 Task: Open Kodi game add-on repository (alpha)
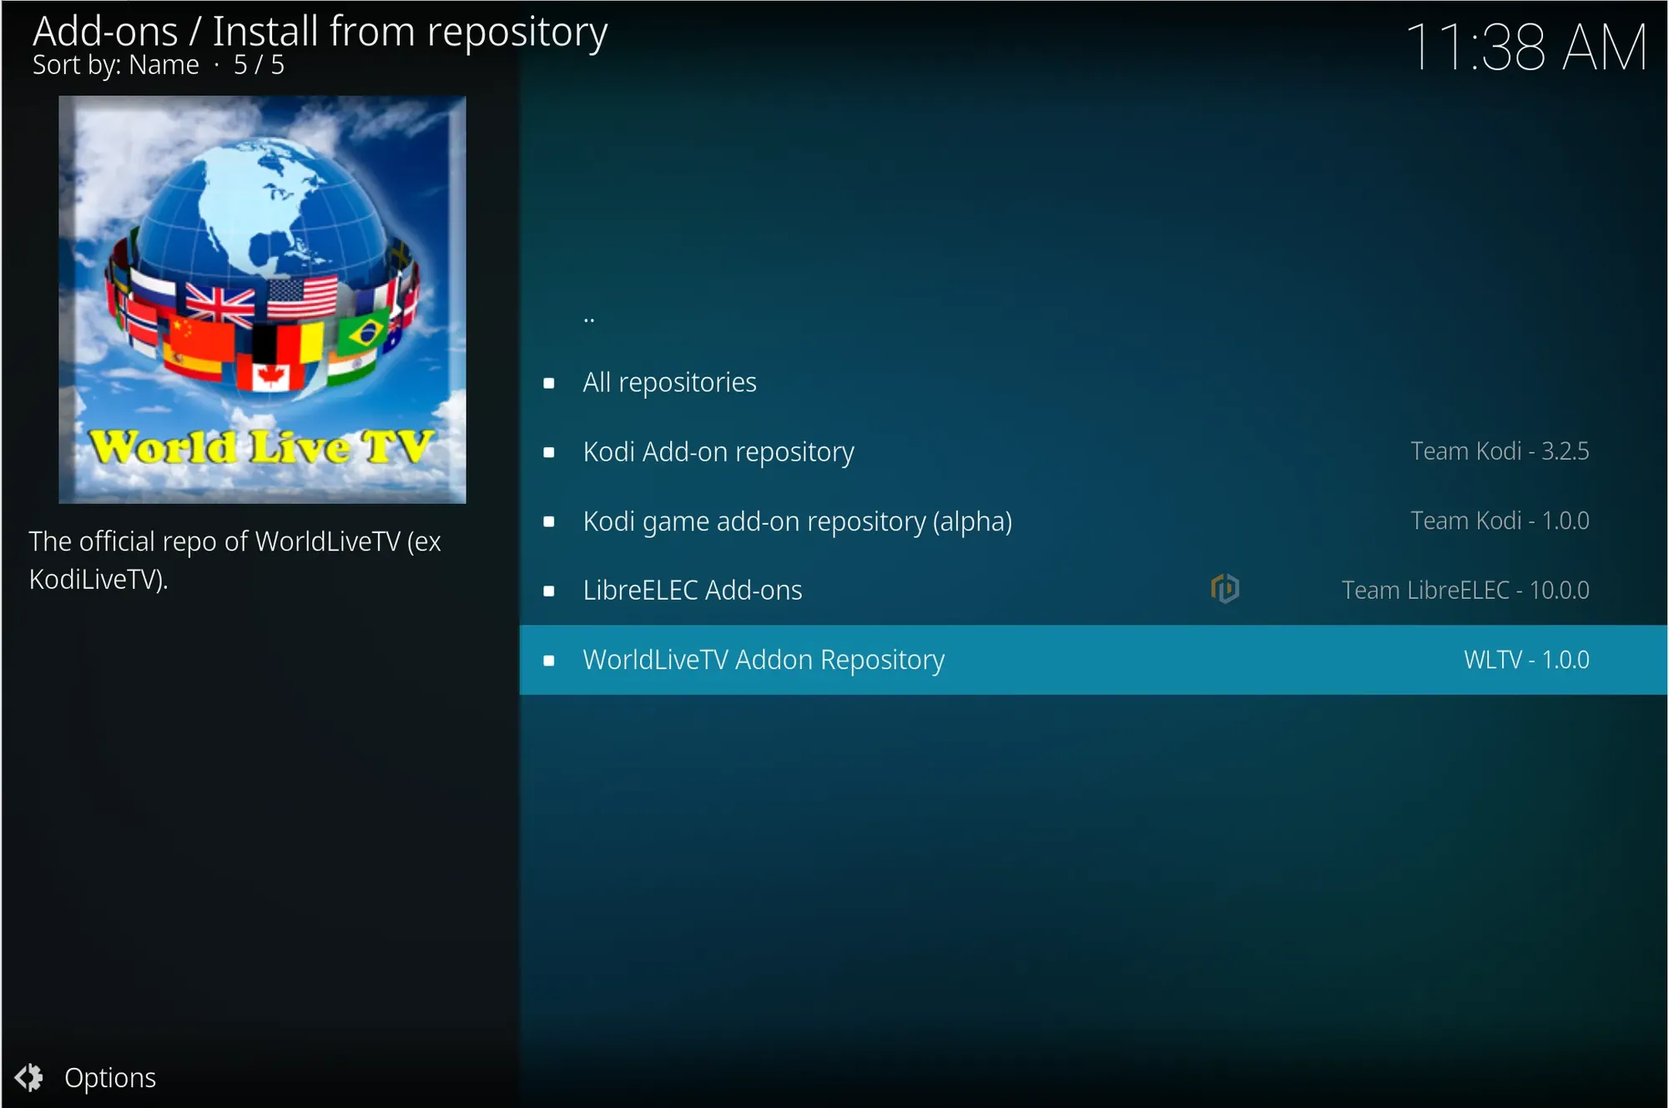coord(1093,521)
